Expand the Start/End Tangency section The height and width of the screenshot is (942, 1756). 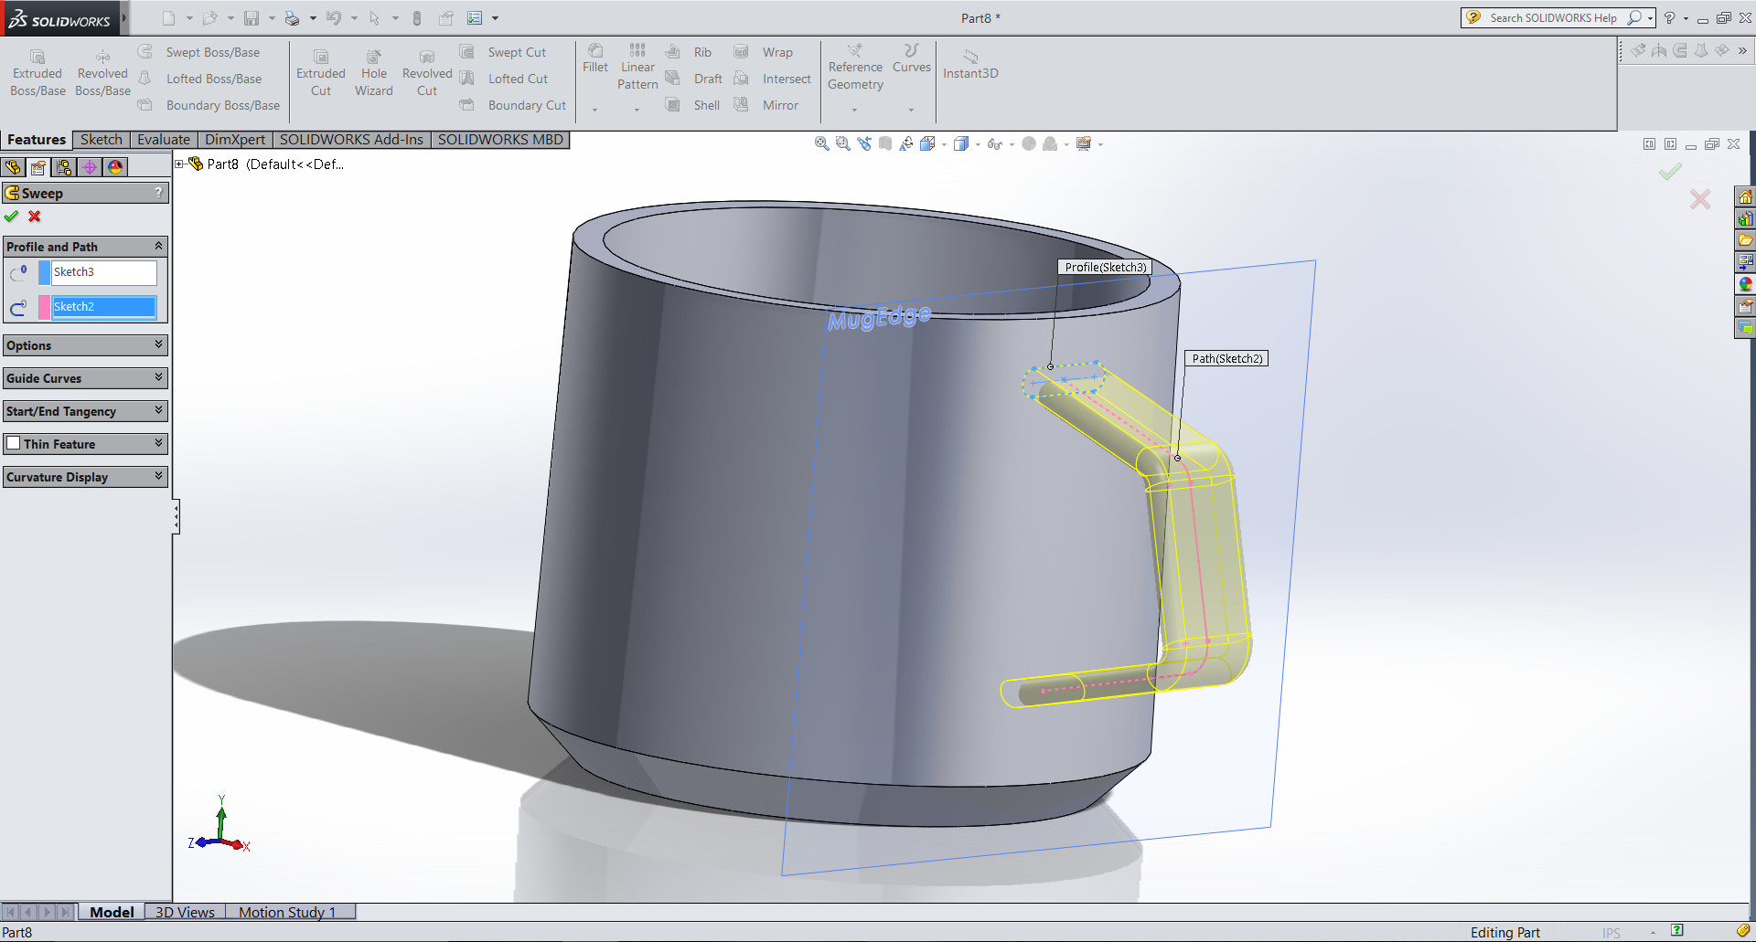[158, 410]
